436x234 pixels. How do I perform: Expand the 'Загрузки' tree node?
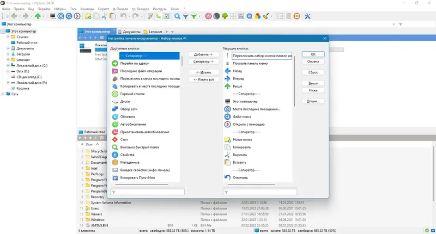8,54
